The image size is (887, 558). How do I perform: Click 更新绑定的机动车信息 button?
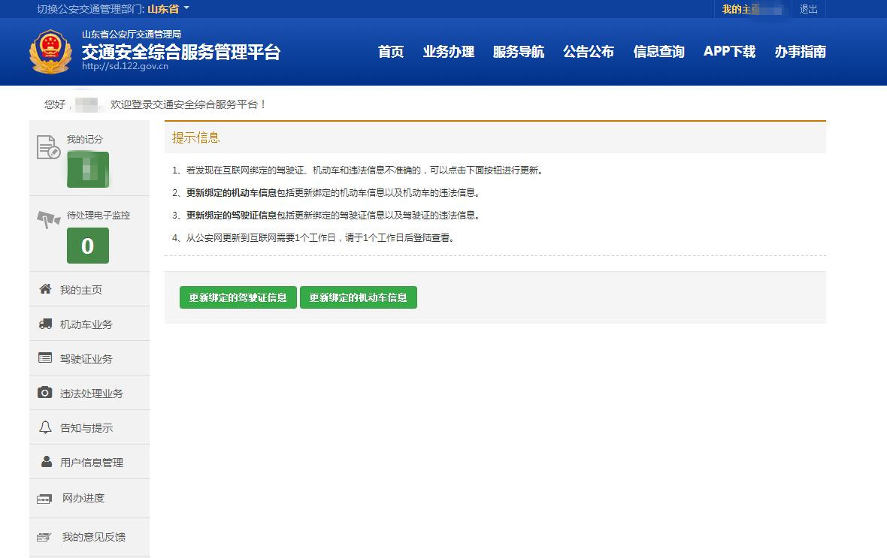(x=359, y=297)
